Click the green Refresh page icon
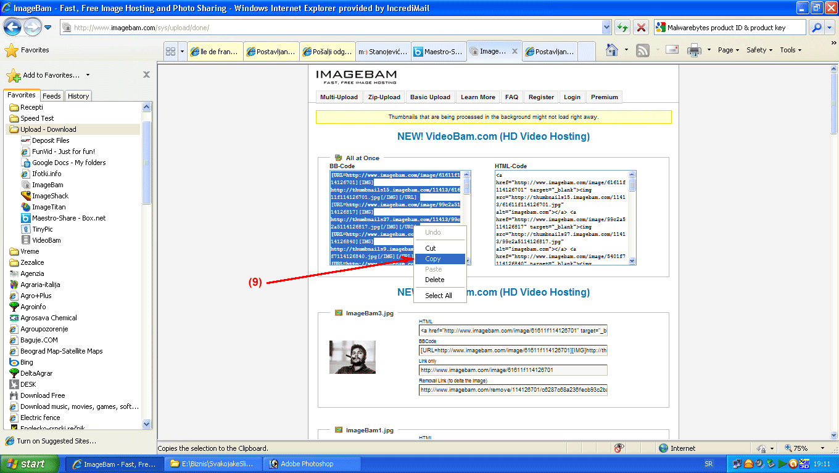The height and width of the screenshot is (473, 839). tap(622, 28)
